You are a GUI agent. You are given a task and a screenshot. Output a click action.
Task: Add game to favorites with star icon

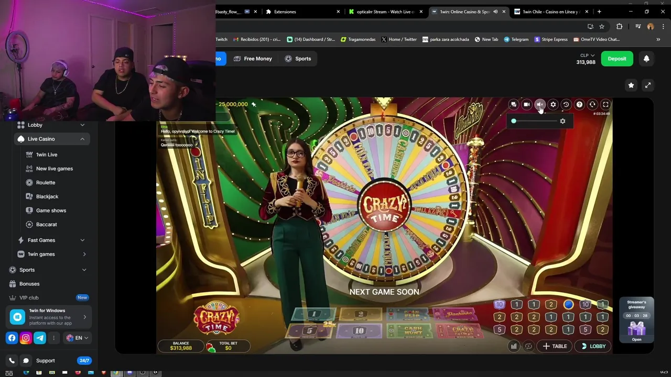[x=631, y=85]
